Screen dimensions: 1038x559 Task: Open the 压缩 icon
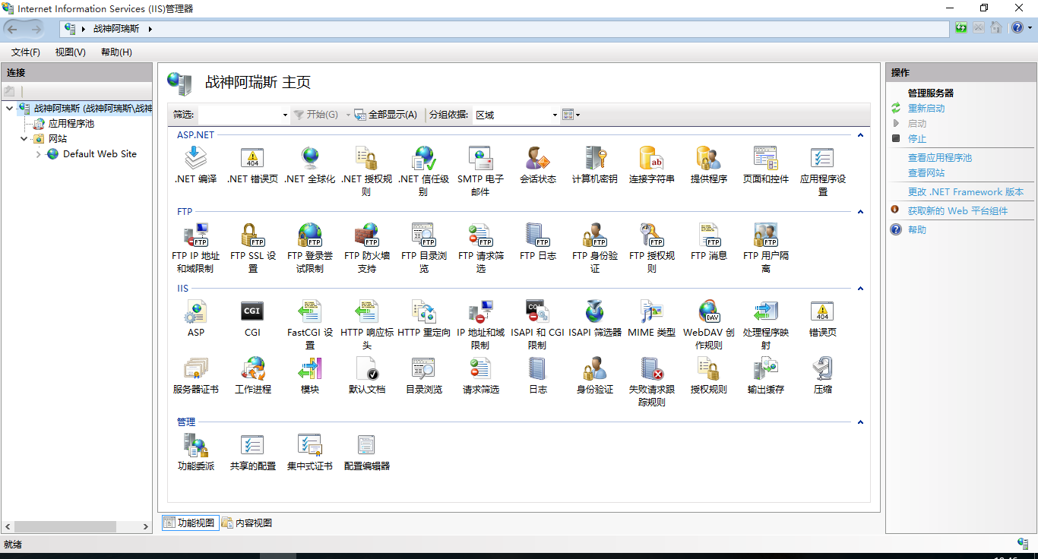pyautogui.click(x=823, y=368)
